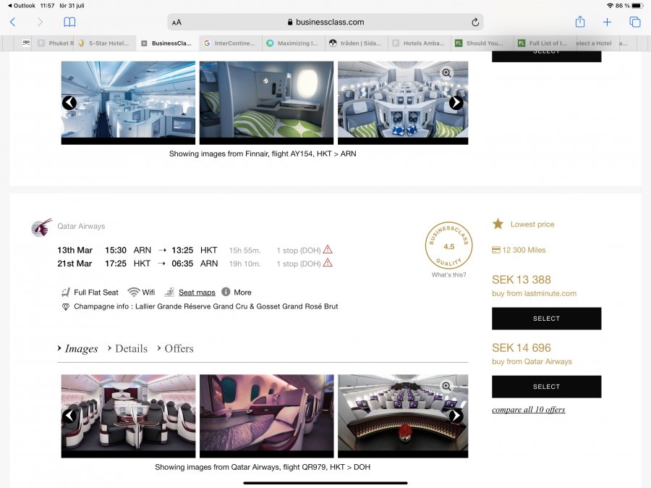This screenshot has height=488, width=651.
Task: Reload the businessclass.com page
Action: pos(475,22)
